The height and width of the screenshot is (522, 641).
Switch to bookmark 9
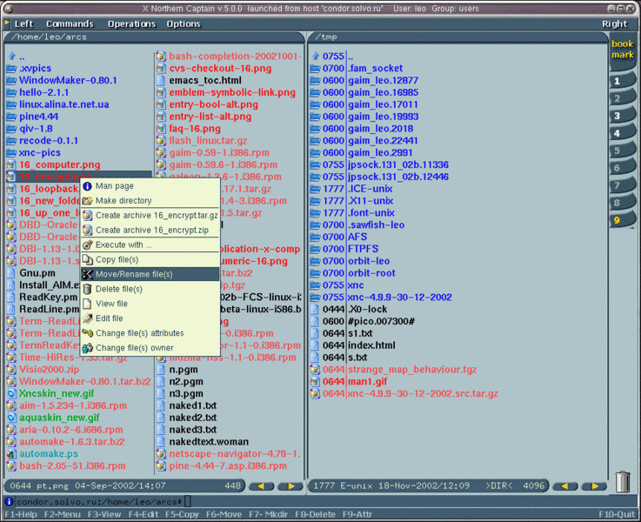(x=622, y=220)
